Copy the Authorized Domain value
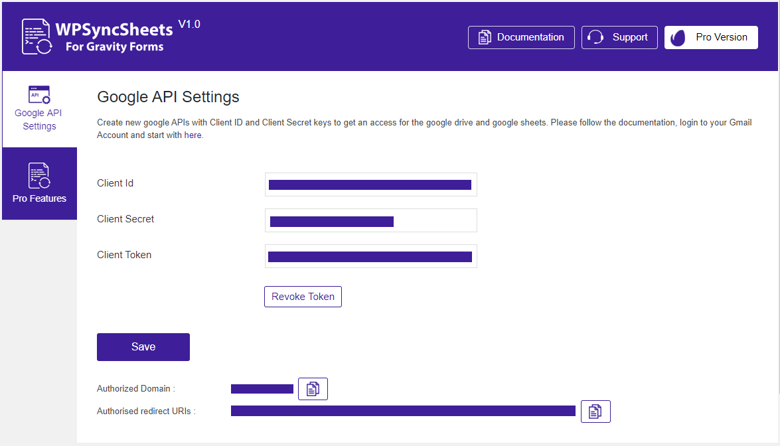780x446 pixels. tap(313, 389)
